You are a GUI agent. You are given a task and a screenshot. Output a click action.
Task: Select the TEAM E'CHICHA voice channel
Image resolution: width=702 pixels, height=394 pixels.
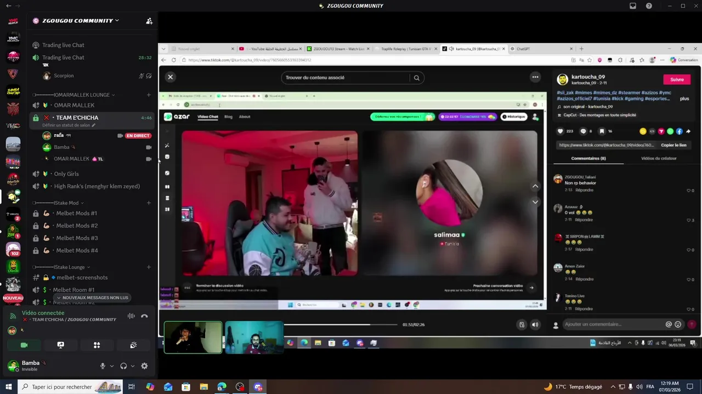point(92,118)
